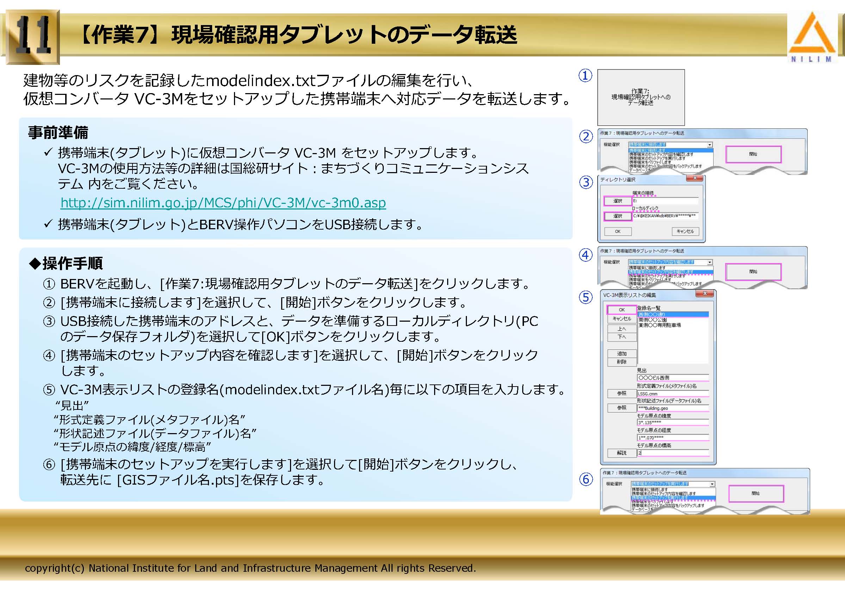Open the sim.nilim.go.jp VC-3M hyperlink
Screen dimensions: 845x595
tap(223, 203)
